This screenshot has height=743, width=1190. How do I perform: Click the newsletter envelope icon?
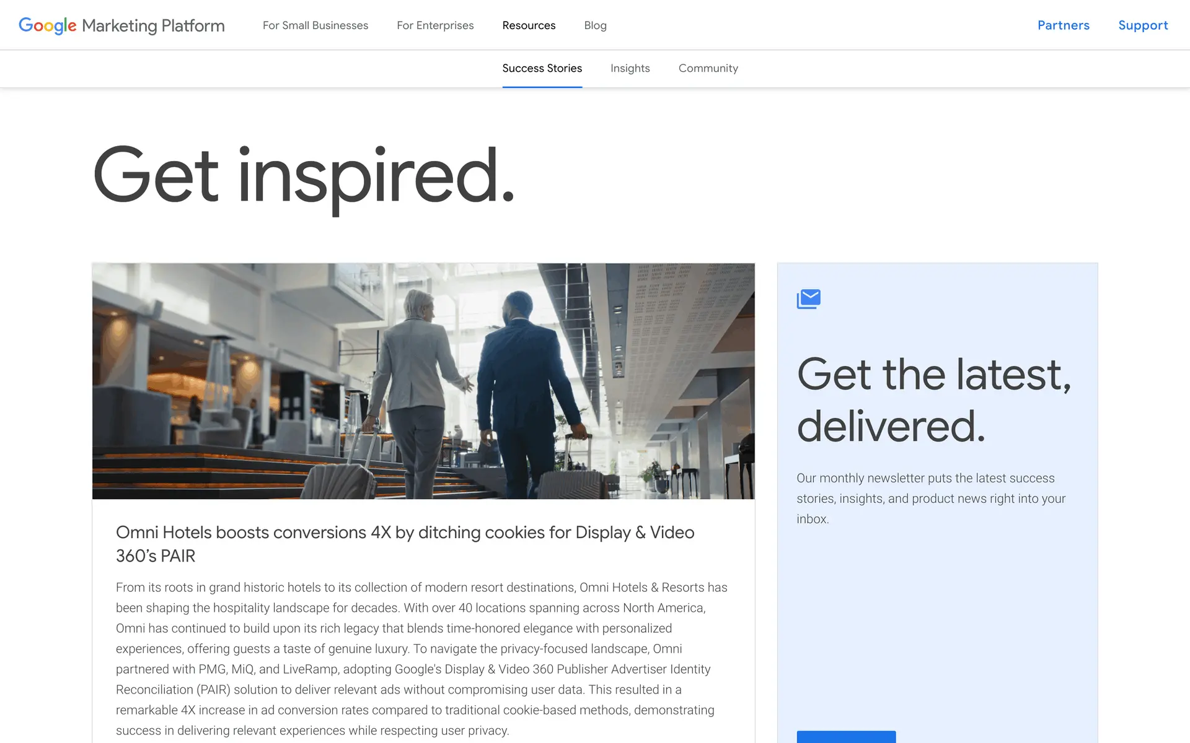click(808, 299)
